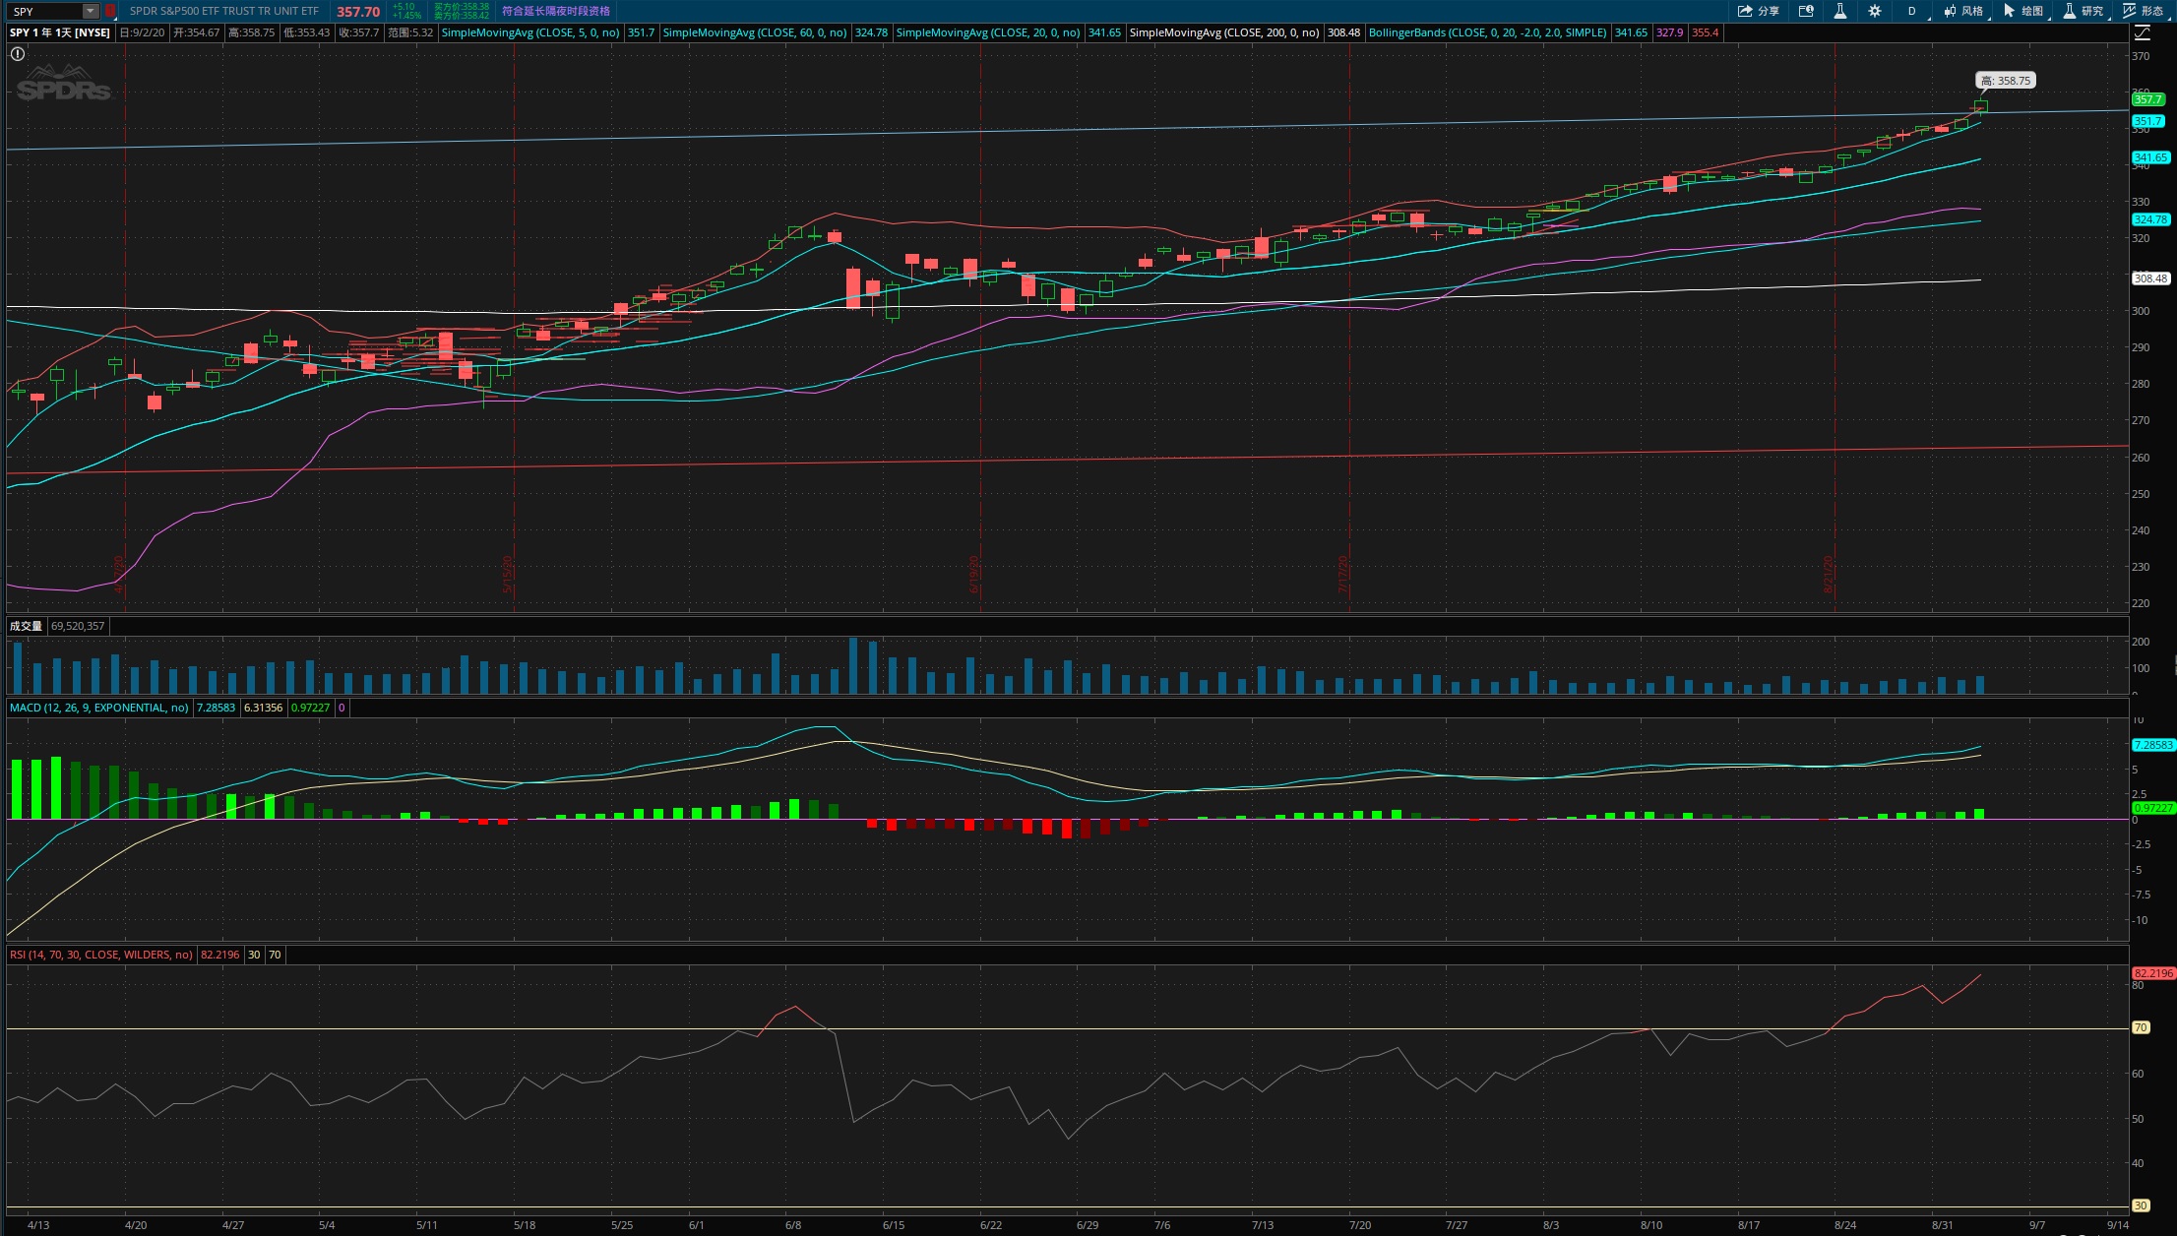
Task: Click the 327.9 Bollinger lower band value
Action: [x=1669, y=32]
